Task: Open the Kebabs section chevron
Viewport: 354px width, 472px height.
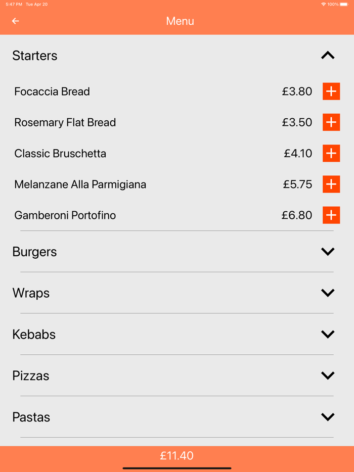Action: tap(328, 334)
